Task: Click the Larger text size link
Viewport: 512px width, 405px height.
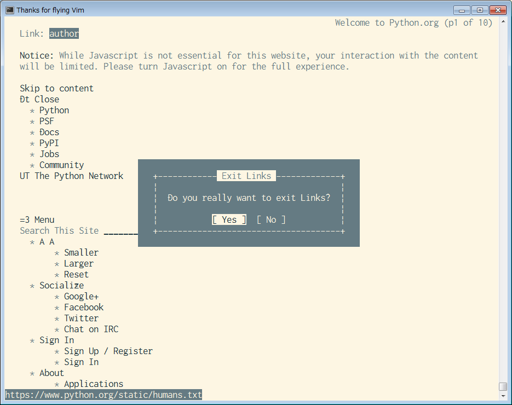Action: (79, 263)
